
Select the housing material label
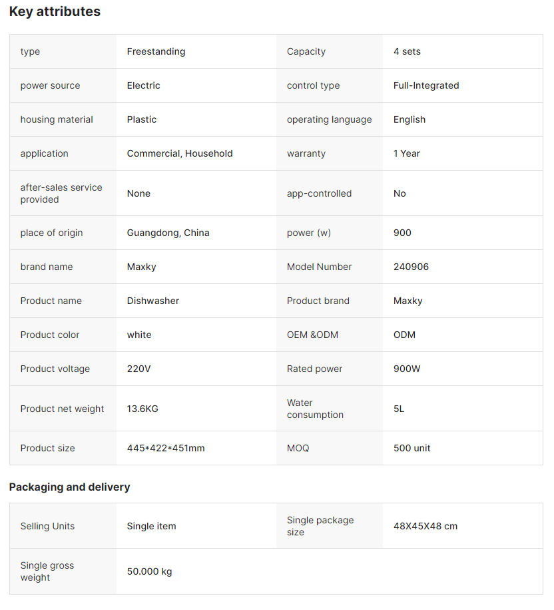(57, 119)
